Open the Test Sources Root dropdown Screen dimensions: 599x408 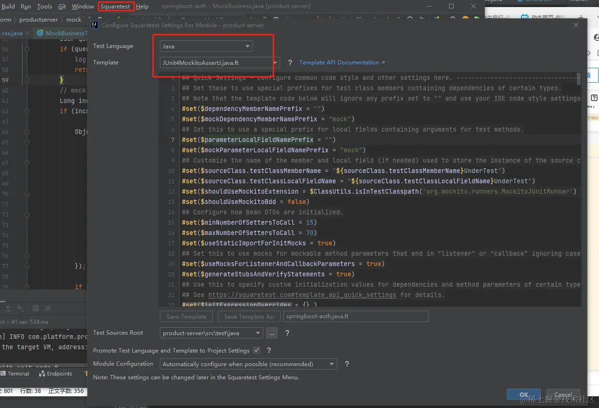(211, 333)
